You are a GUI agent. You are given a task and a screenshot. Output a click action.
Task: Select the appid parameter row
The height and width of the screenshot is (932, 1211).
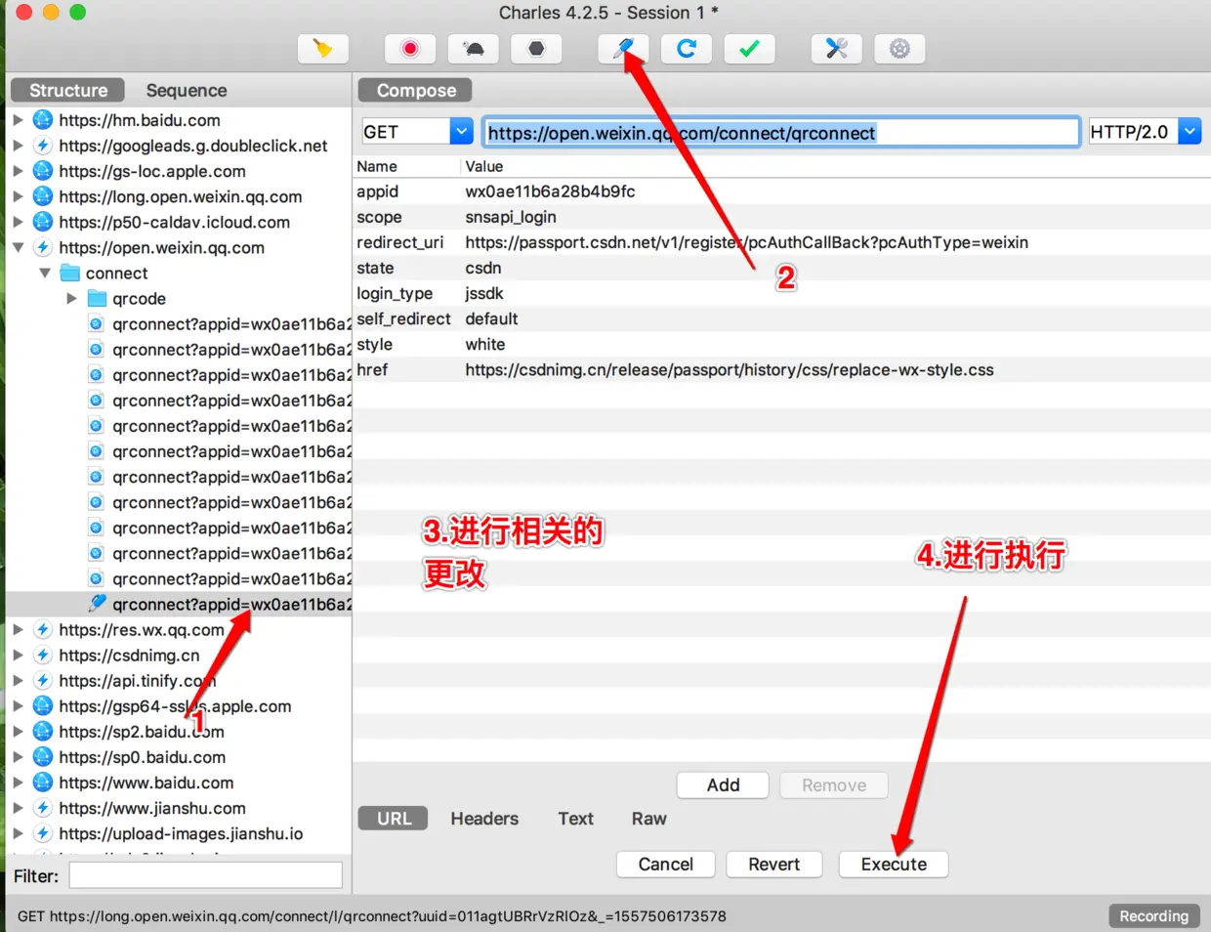click(x=781, y=191)
